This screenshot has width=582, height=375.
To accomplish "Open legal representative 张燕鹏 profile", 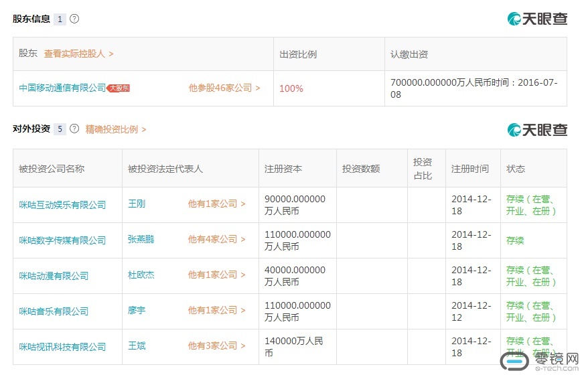I will pos(141,240).
